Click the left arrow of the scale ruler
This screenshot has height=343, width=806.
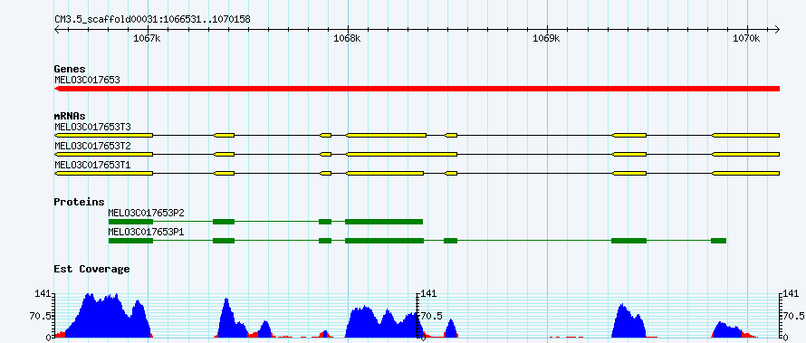point(58,29)
